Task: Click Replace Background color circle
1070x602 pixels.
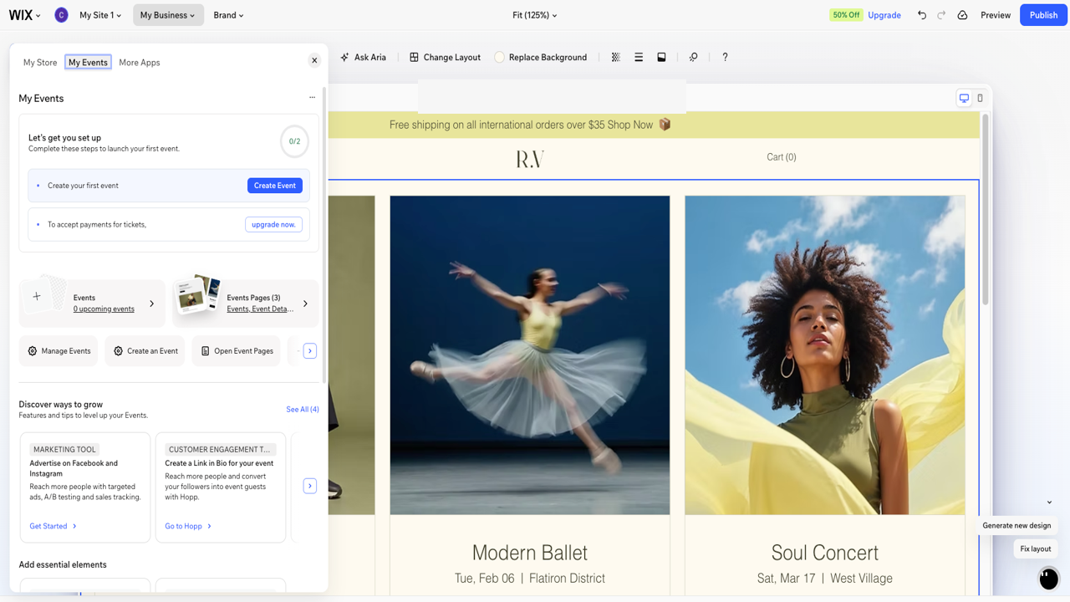Action: (x=499, y=57)
